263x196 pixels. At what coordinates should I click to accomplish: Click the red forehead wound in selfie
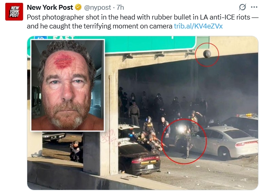click(x=64, y=61)
